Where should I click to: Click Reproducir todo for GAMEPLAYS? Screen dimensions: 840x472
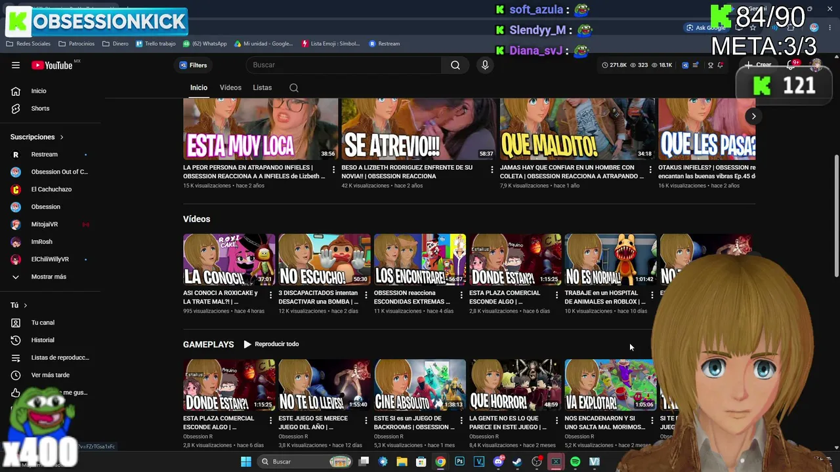point(271,344)
